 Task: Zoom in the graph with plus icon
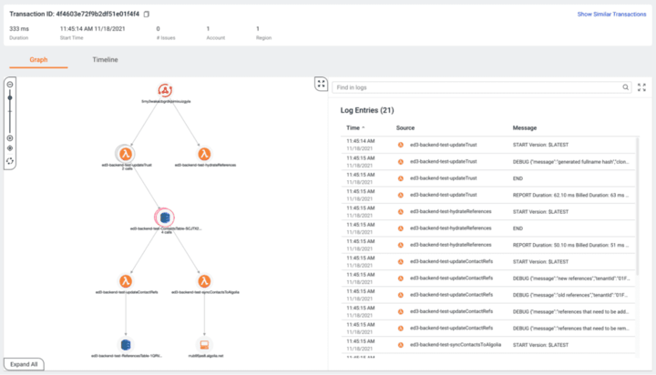[x=10, y=138]
